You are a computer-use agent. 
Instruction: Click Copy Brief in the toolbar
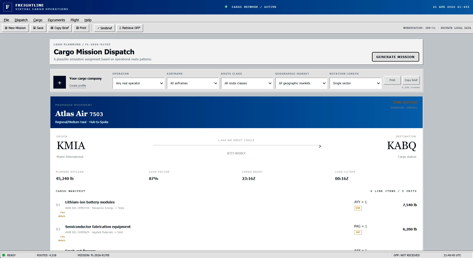click(59, 28)
